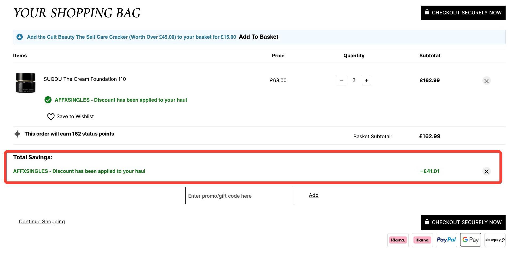Click the Basket Subtotal amount £162.99
This screenshot has height=254, width=524.
[430, 136]
